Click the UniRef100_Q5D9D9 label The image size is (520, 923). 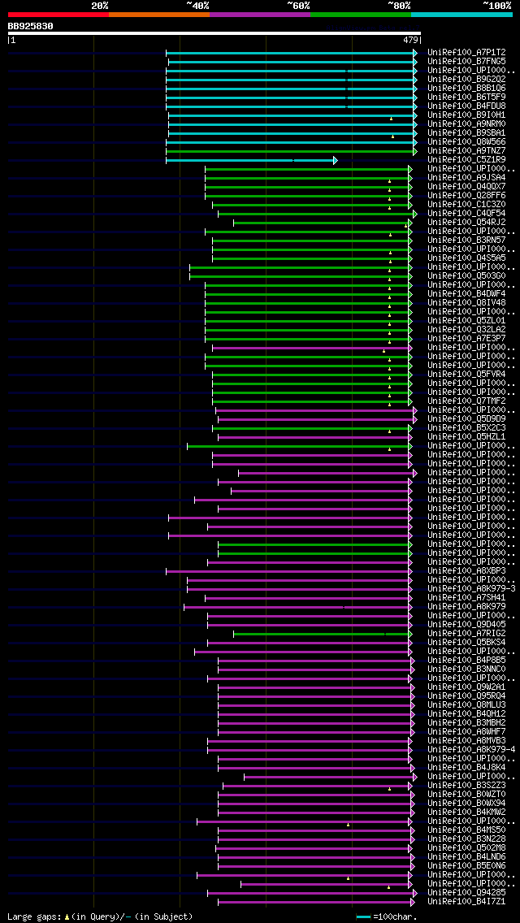point(466,419)
